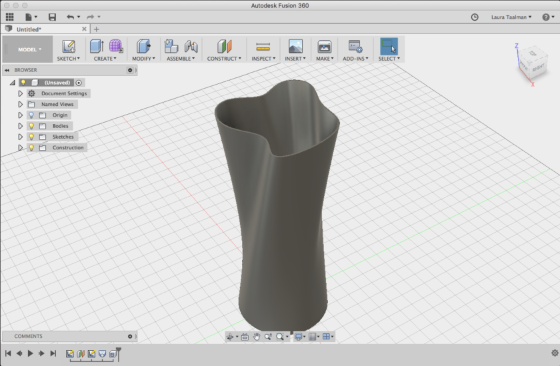Click the Scripts and Add-Ins icon
This screenshot has width=560, height=366.
tap(355, 47)
